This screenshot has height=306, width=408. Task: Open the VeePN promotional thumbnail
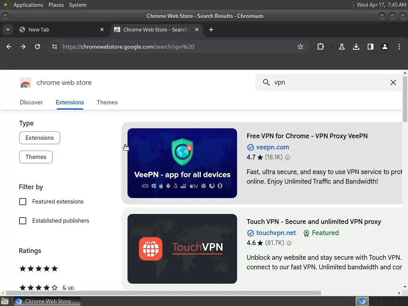[182, 163]
